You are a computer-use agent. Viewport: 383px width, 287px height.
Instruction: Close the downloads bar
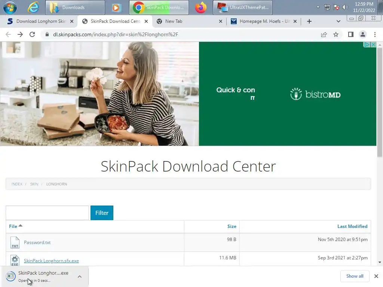(x=376, y=276)
